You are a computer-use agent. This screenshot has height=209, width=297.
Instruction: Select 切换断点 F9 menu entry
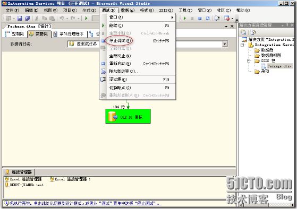[x=138, y=88]
